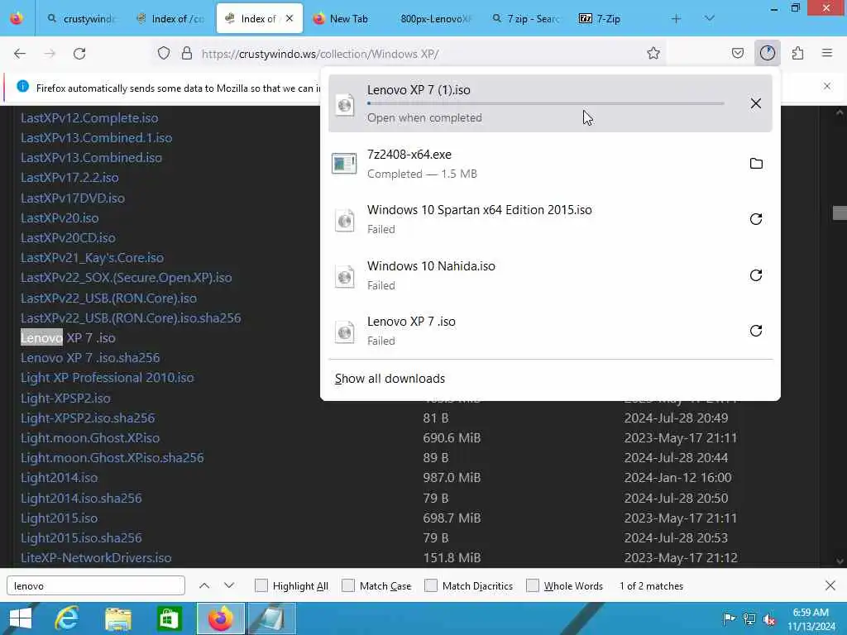The height and width of the screenshot is (635, 847).
Task: Switch to first Index of /co tab
Action: (170, 19)
